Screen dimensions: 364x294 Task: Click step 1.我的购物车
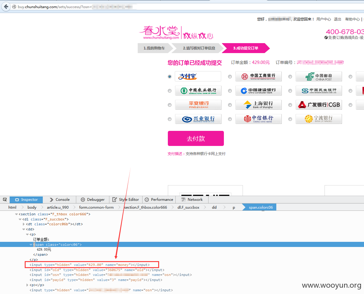click(154, 48)
